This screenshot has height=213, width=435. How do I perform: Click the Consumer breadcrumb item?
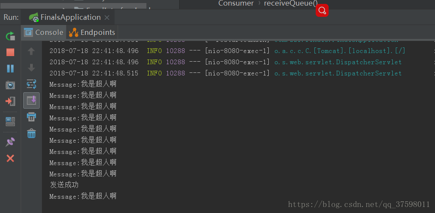click(x=236, y=3)
